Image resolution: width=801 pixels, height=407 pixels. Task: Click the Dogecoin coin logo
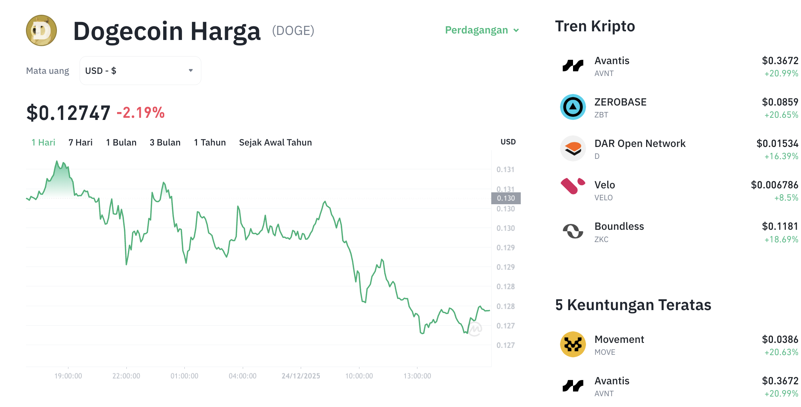(x=41, y=31)
